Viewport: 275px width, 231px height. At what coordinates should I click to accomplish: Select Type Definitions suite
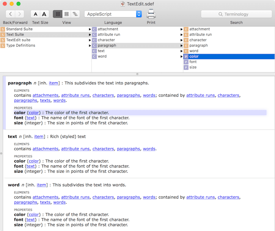[46, 45]
